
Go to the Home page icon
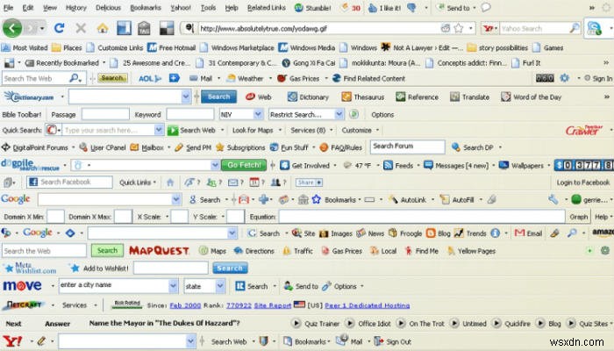click(103, 28)
